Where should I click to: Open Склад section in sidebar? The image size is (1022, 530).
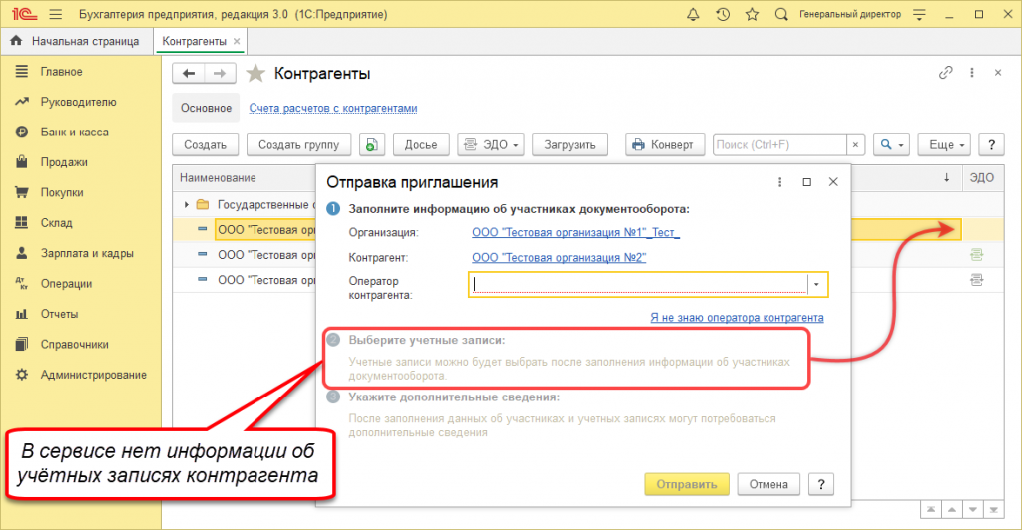coord(56,223)
